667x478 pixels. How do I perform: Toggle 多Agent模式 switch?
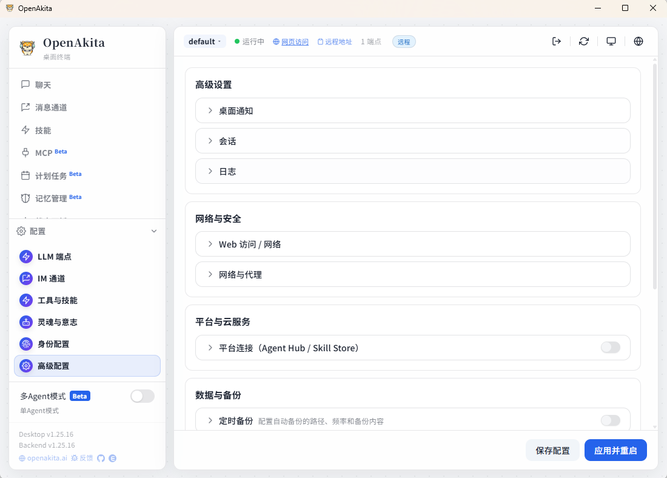[x=142, y=396]
